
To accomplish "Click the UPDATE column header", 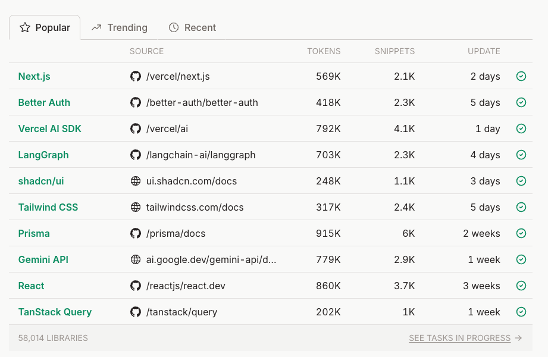I will pyautogui.click(x=484, y=51).
